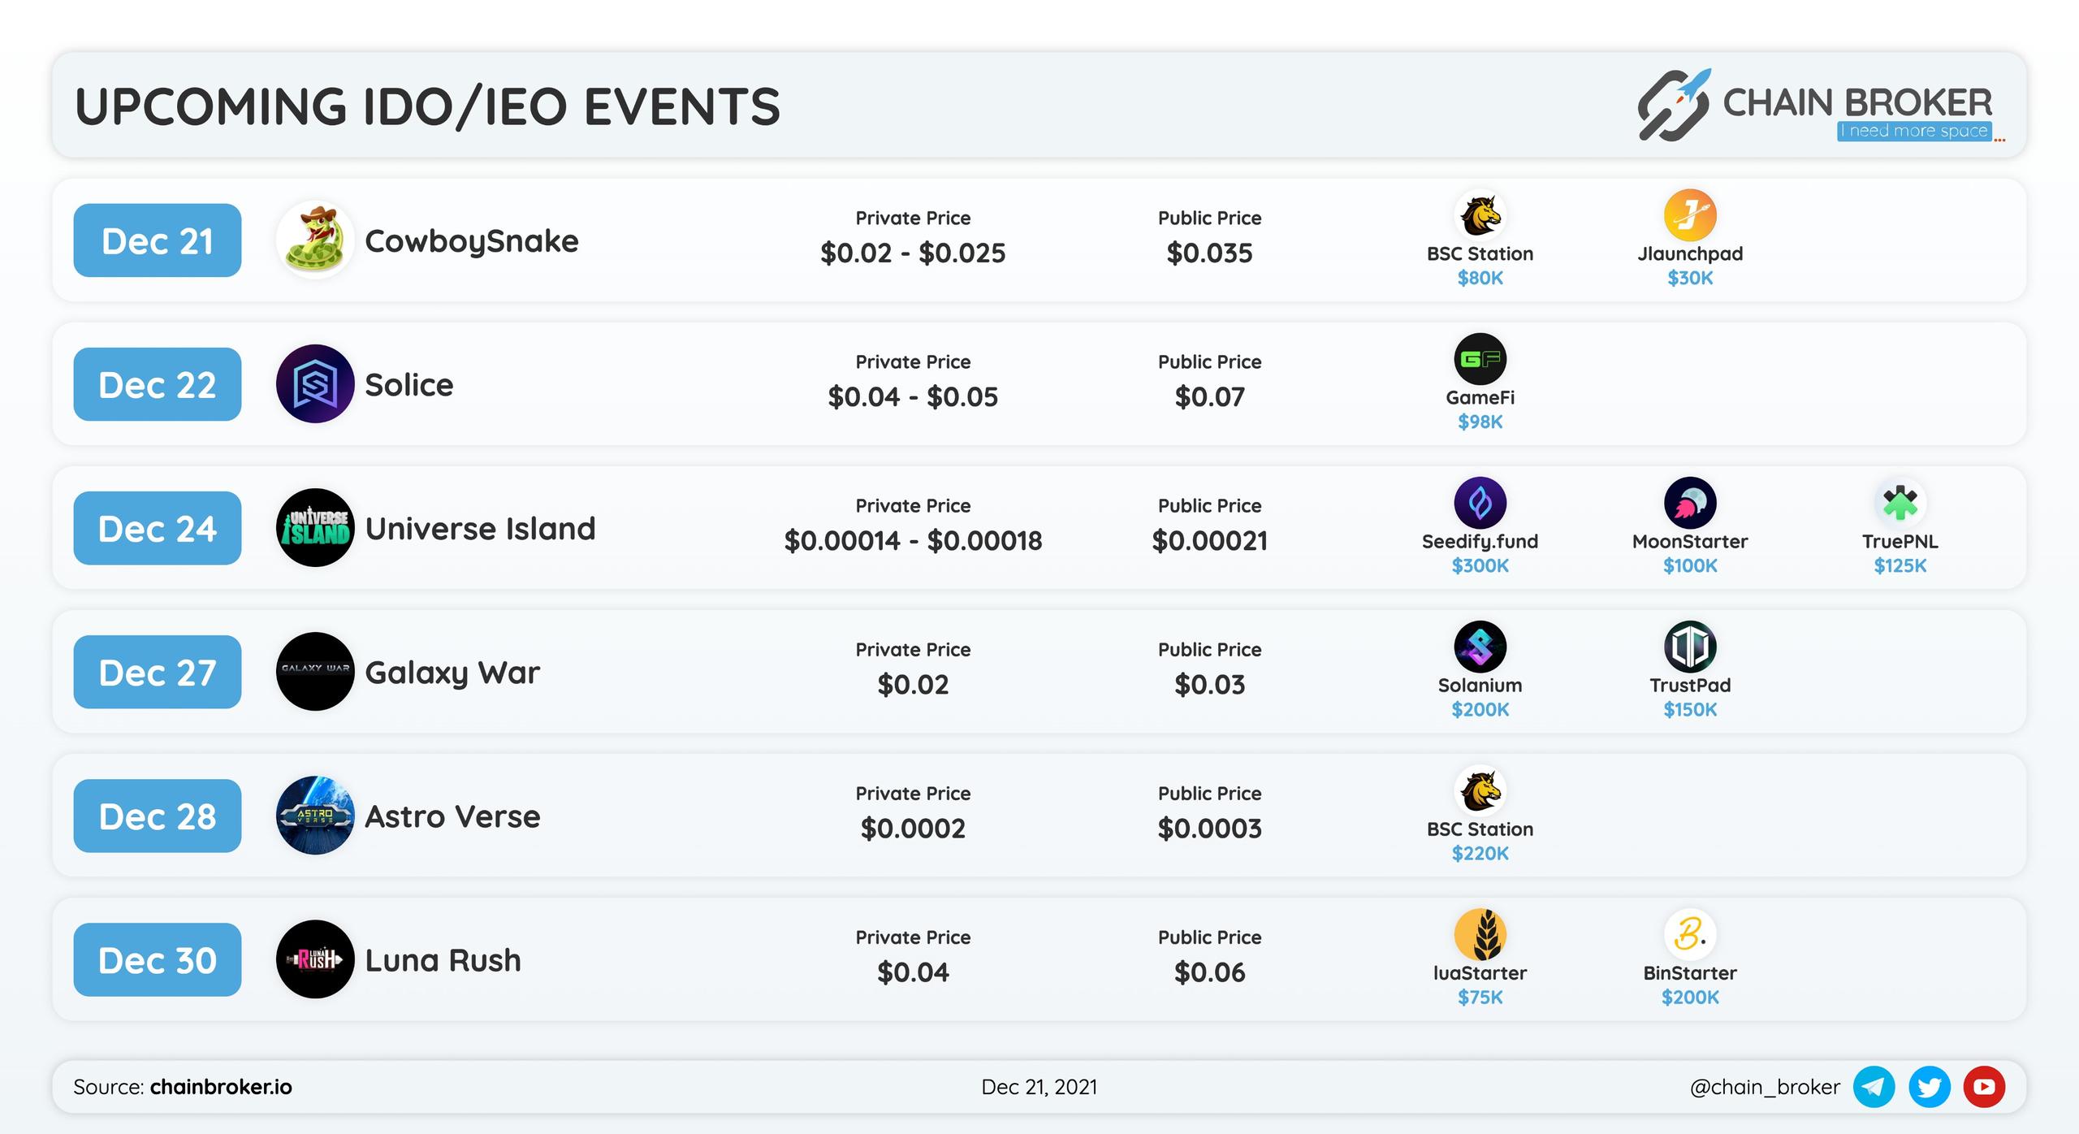
Task: Open the chainbroker.io source link
Action: point(221,1087)
